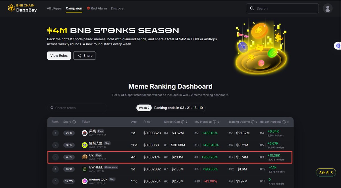This screenshot has width=341, height=188.
Task: Click the 蝴蝶人生 token avatar
Action: pos(85,145)
